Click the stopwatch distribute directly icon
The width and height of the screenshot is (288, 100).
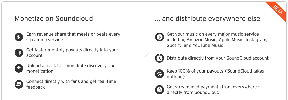click(159, 58)
